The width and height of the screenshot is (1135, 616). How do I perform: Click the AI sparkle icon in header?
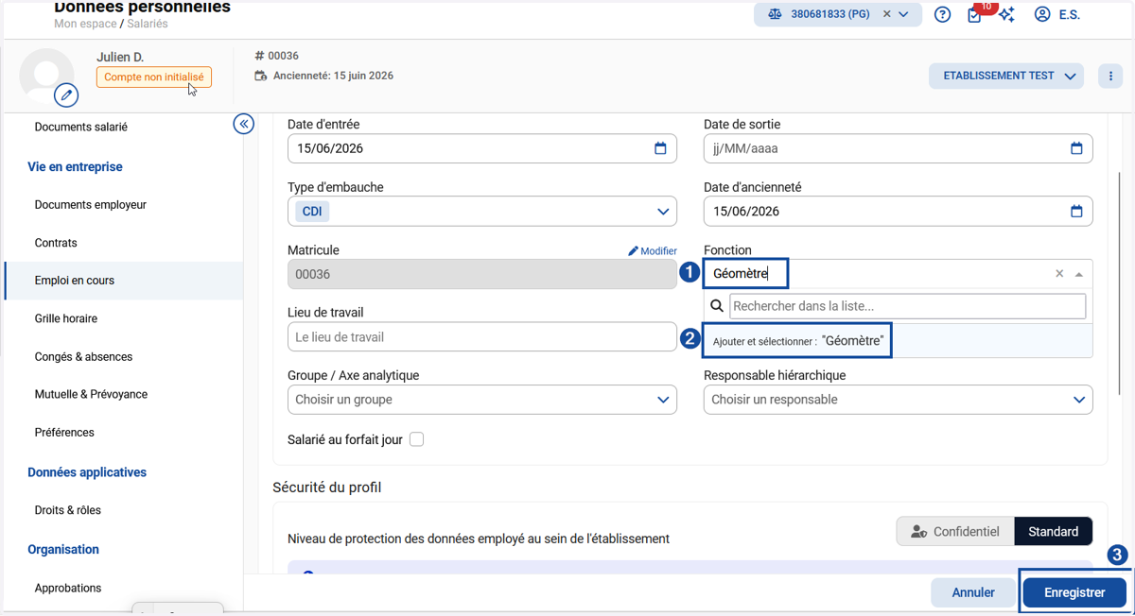[1007, 14]
